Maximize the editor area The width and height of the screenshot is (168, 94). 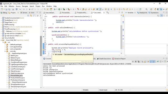coord(122,13)
